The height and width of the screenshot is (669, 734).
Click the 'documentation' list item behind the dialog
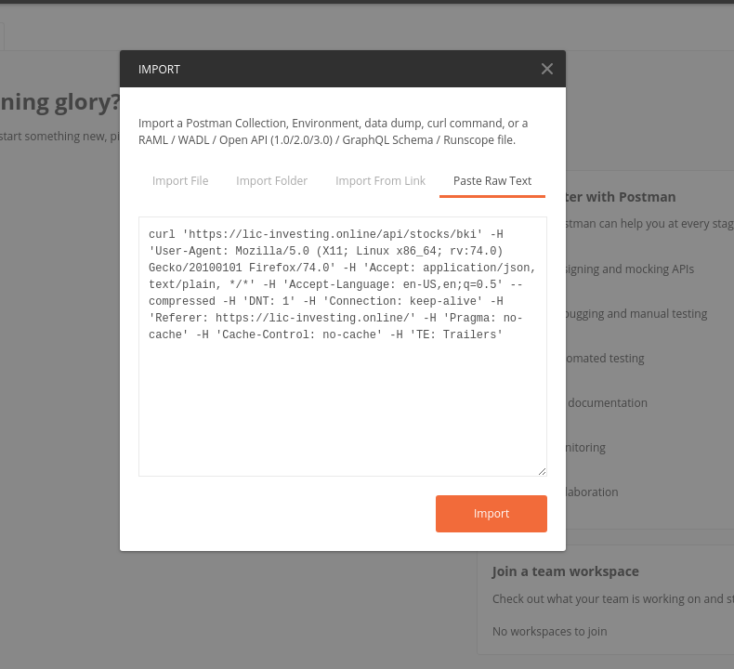click(607, 402)
